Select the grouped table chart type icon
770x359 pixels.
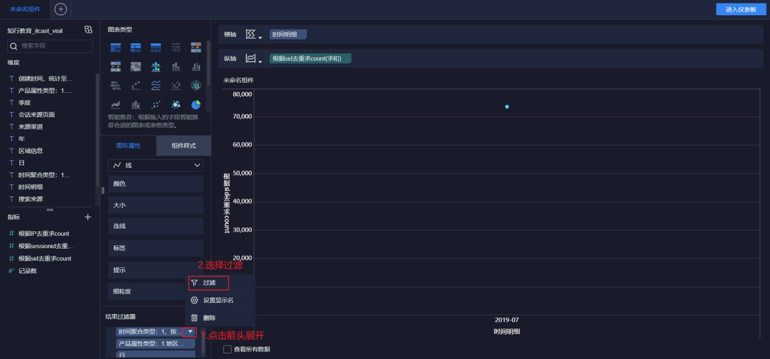[115, 47]
